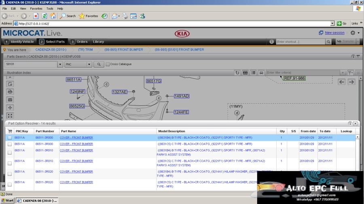Click IE Go button

coord(341,23)
